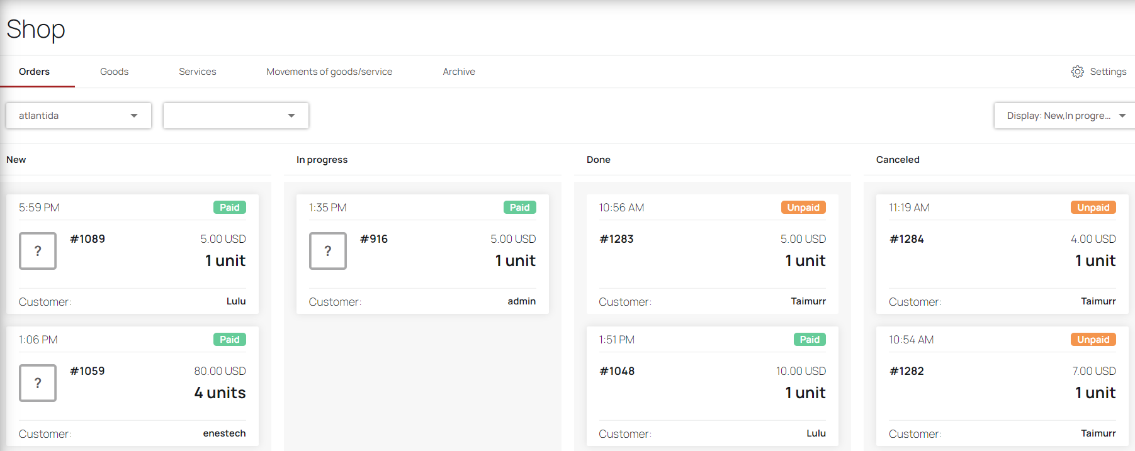This screenshot has width=1135, height=451.
Task: Open order #1048 in Done column
Action: pyautogui.click(x=713, y=386)
